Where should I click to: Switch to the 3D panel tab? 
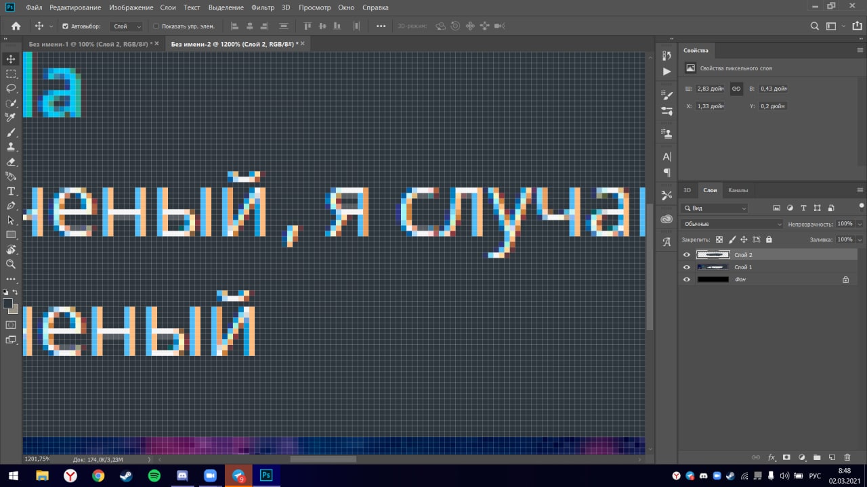687,190
